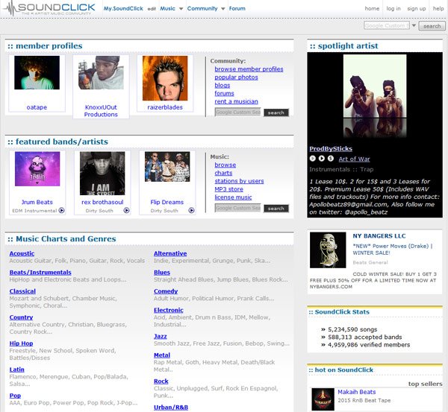Image resolution: width=448 pixels, height=412 pixels.
Task: Open the Community menu item
Action: pyautogui.click(x=202, y=8)
